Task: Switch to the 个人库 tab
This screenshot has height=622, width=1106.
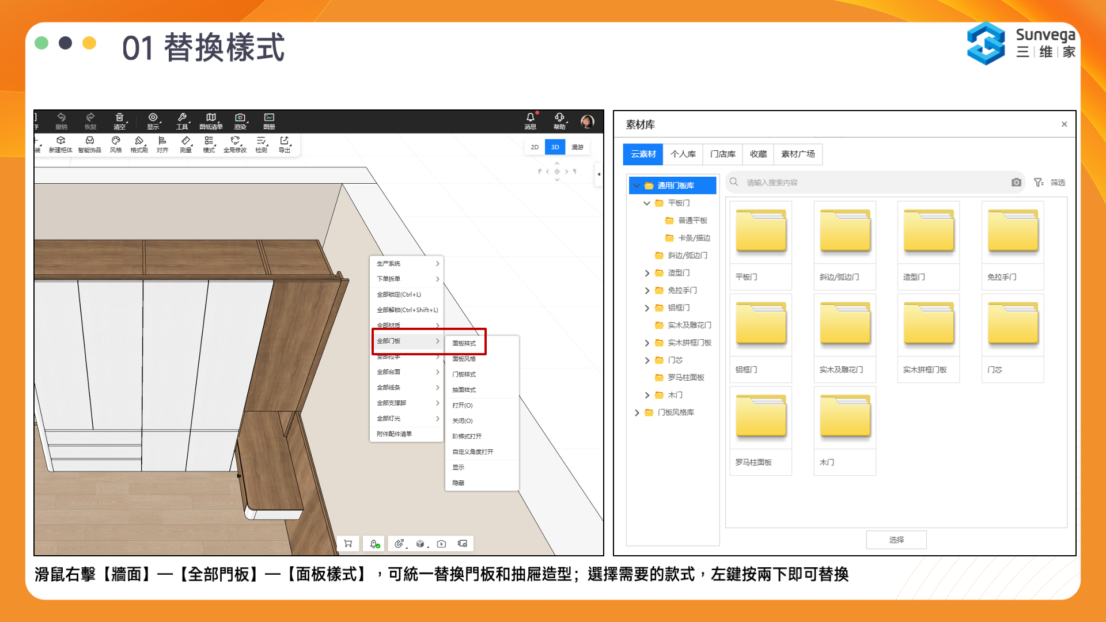Action: point(683,154)
